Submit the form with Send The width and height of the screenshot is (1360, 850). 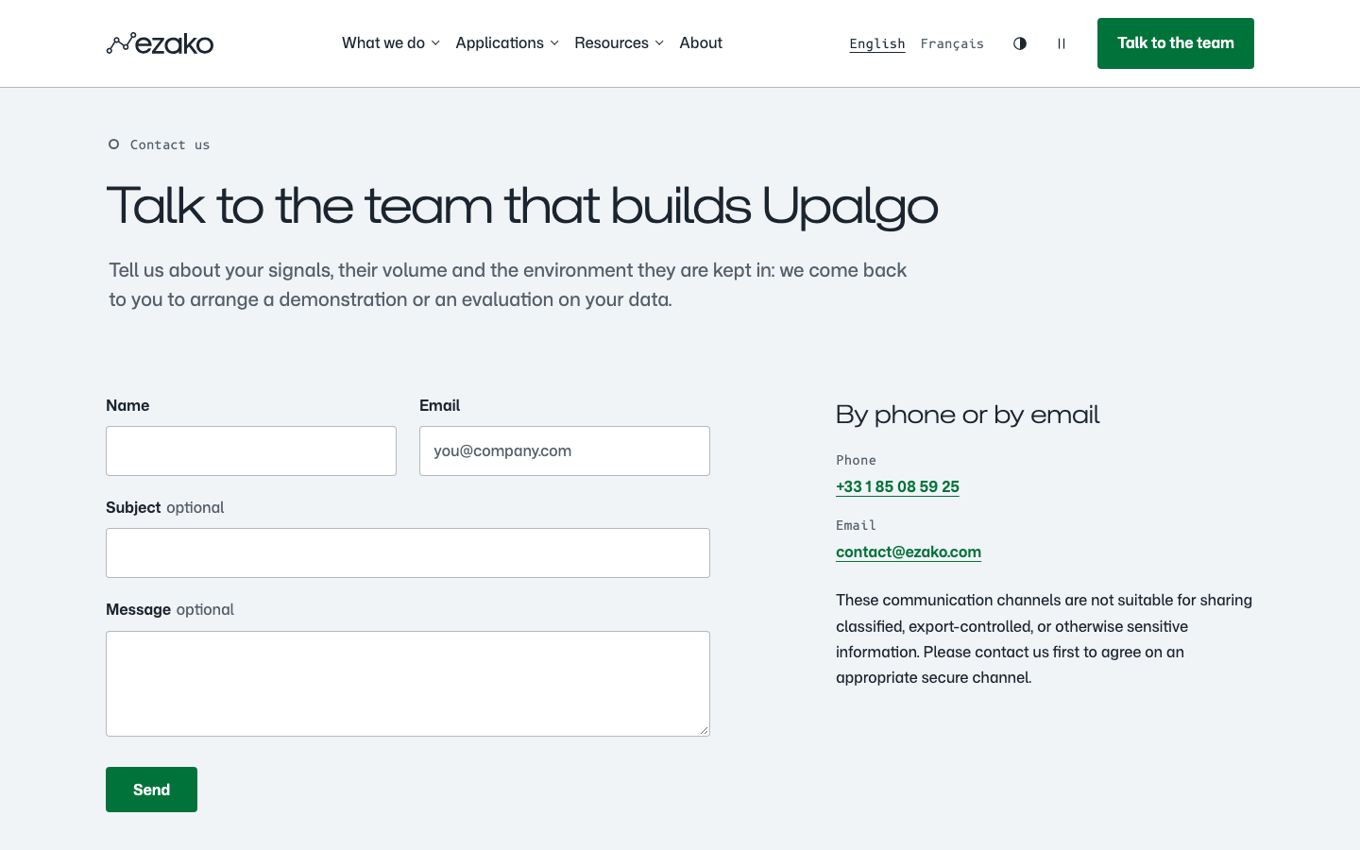coord(151,790)
